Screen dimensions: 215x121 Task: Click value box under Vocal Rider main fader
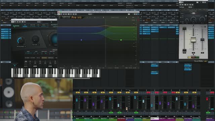tap(193, 53)
